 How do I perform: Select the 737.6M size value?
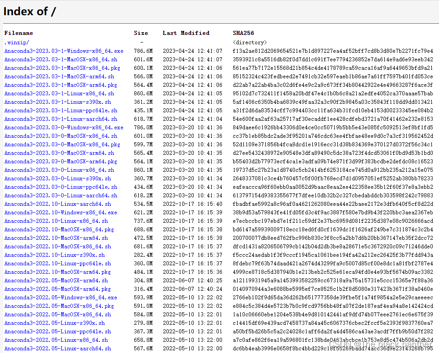(x=143, y=221)
